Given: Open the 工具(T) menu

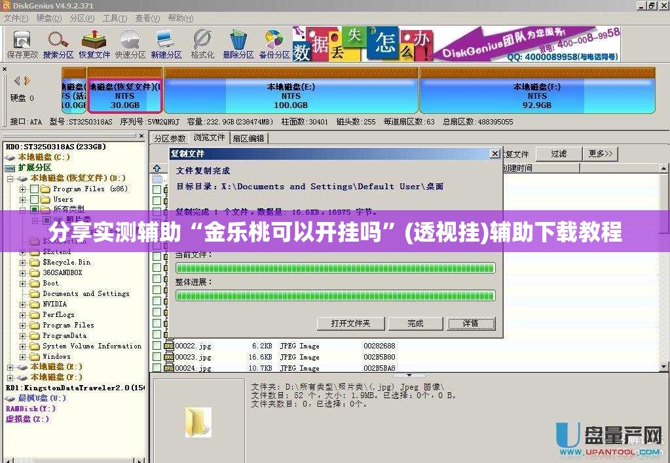Looking at the screenshot, I should point(115,18).
